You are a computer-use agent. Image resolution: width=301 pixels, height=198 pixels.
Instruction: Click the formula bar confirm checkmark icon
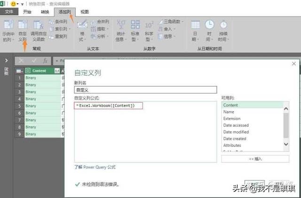34,61
